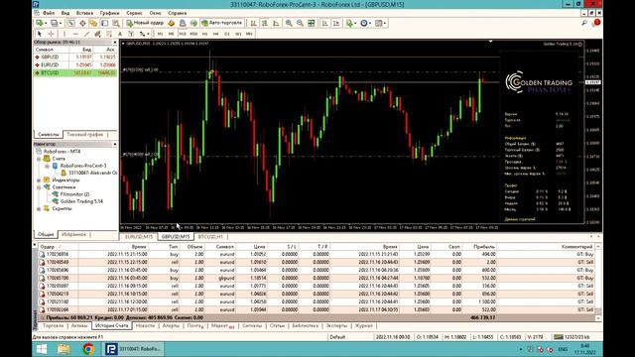Toggle the Navigator window icon
Image resolution: width=635 pixels, height=357 pixels.
tap(93, 23)
